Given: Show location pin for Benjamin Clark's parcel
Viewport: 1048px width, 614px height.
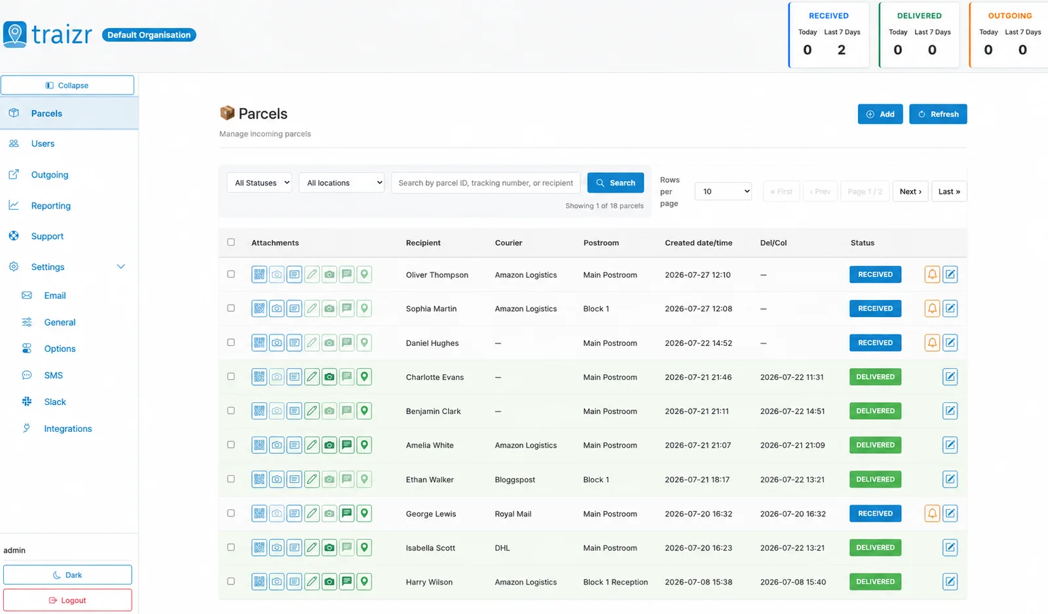Looking at the screenshot, I should click(364, 411).
